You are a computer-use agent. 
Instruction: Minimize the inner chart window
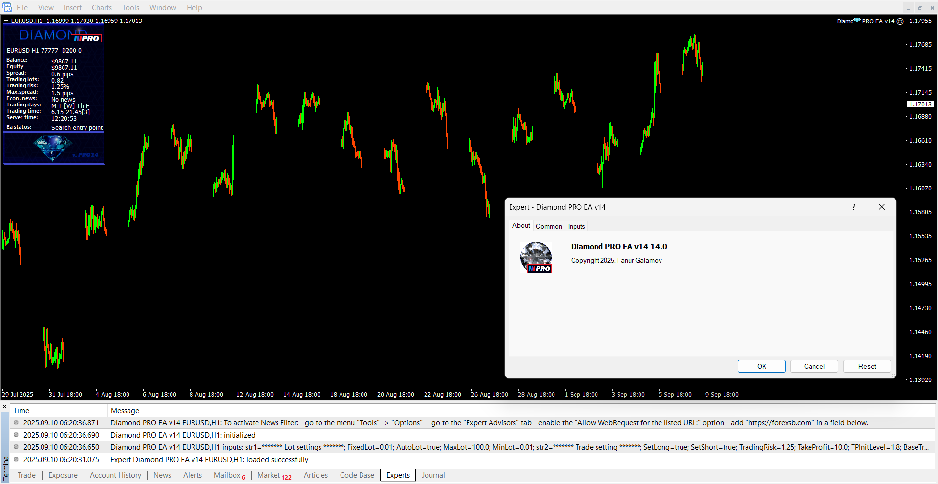pyautogui.click(x=908, y=8)
